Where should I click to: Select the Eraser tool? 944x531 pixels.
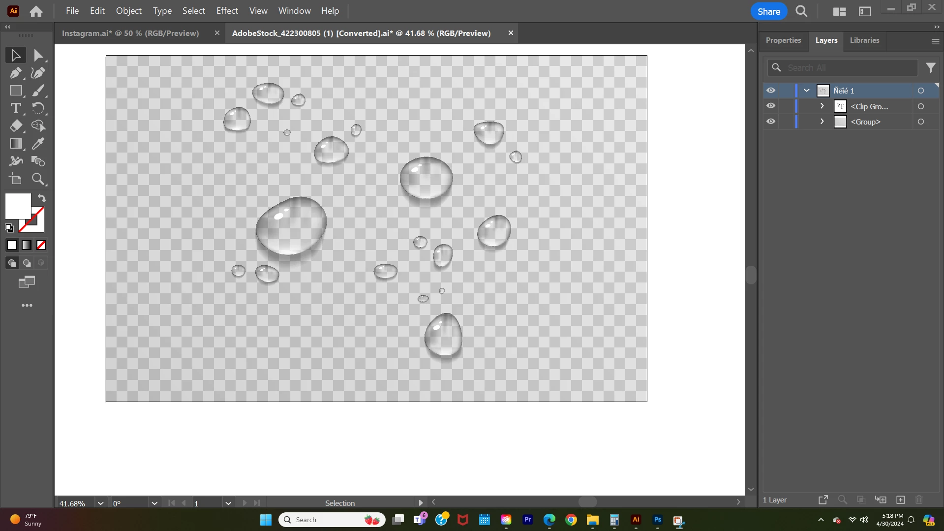point(16,126)
